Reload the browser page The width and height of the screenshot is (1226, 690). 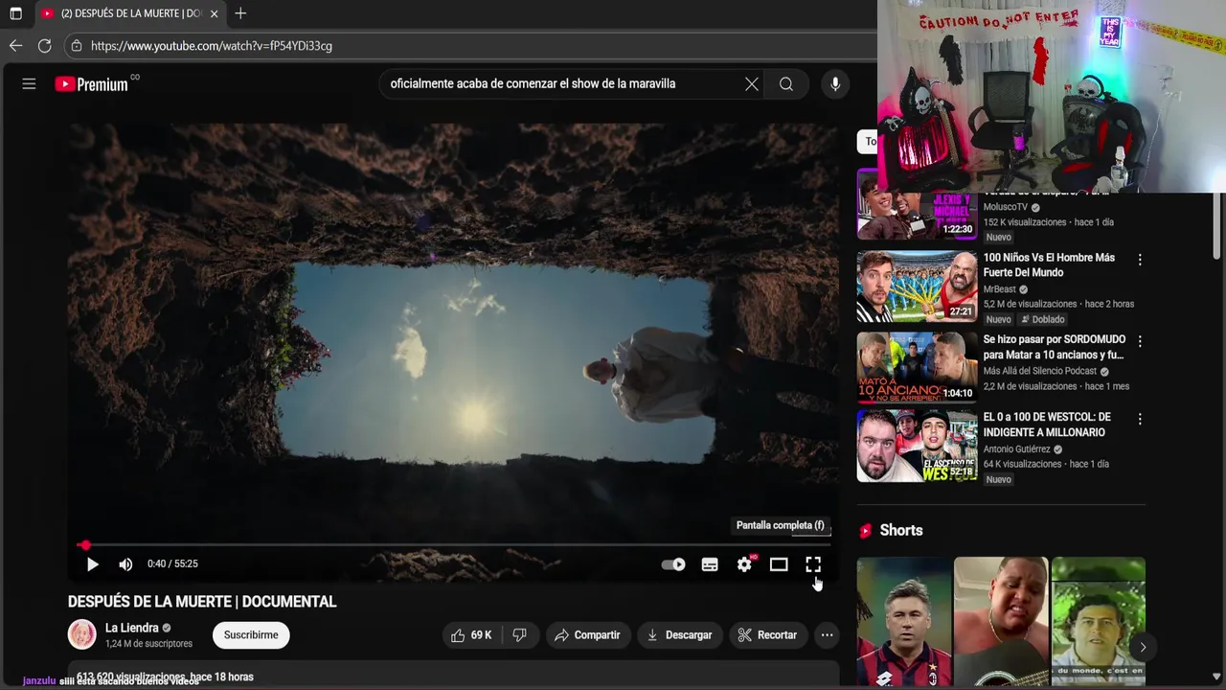(44, 46)
